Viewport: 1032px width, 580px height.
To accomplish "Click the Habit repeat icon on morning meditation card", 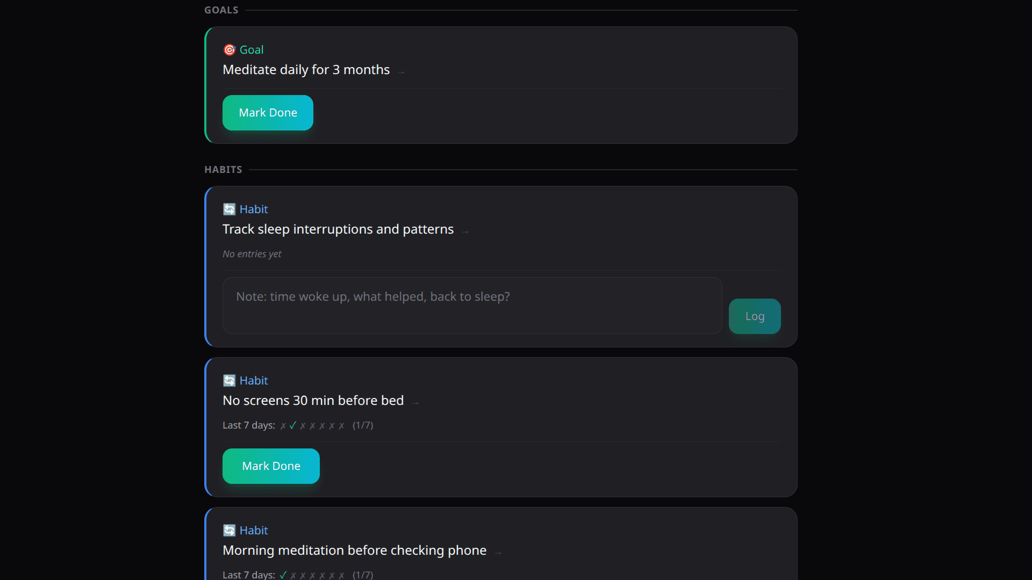I will pos(230,530).
